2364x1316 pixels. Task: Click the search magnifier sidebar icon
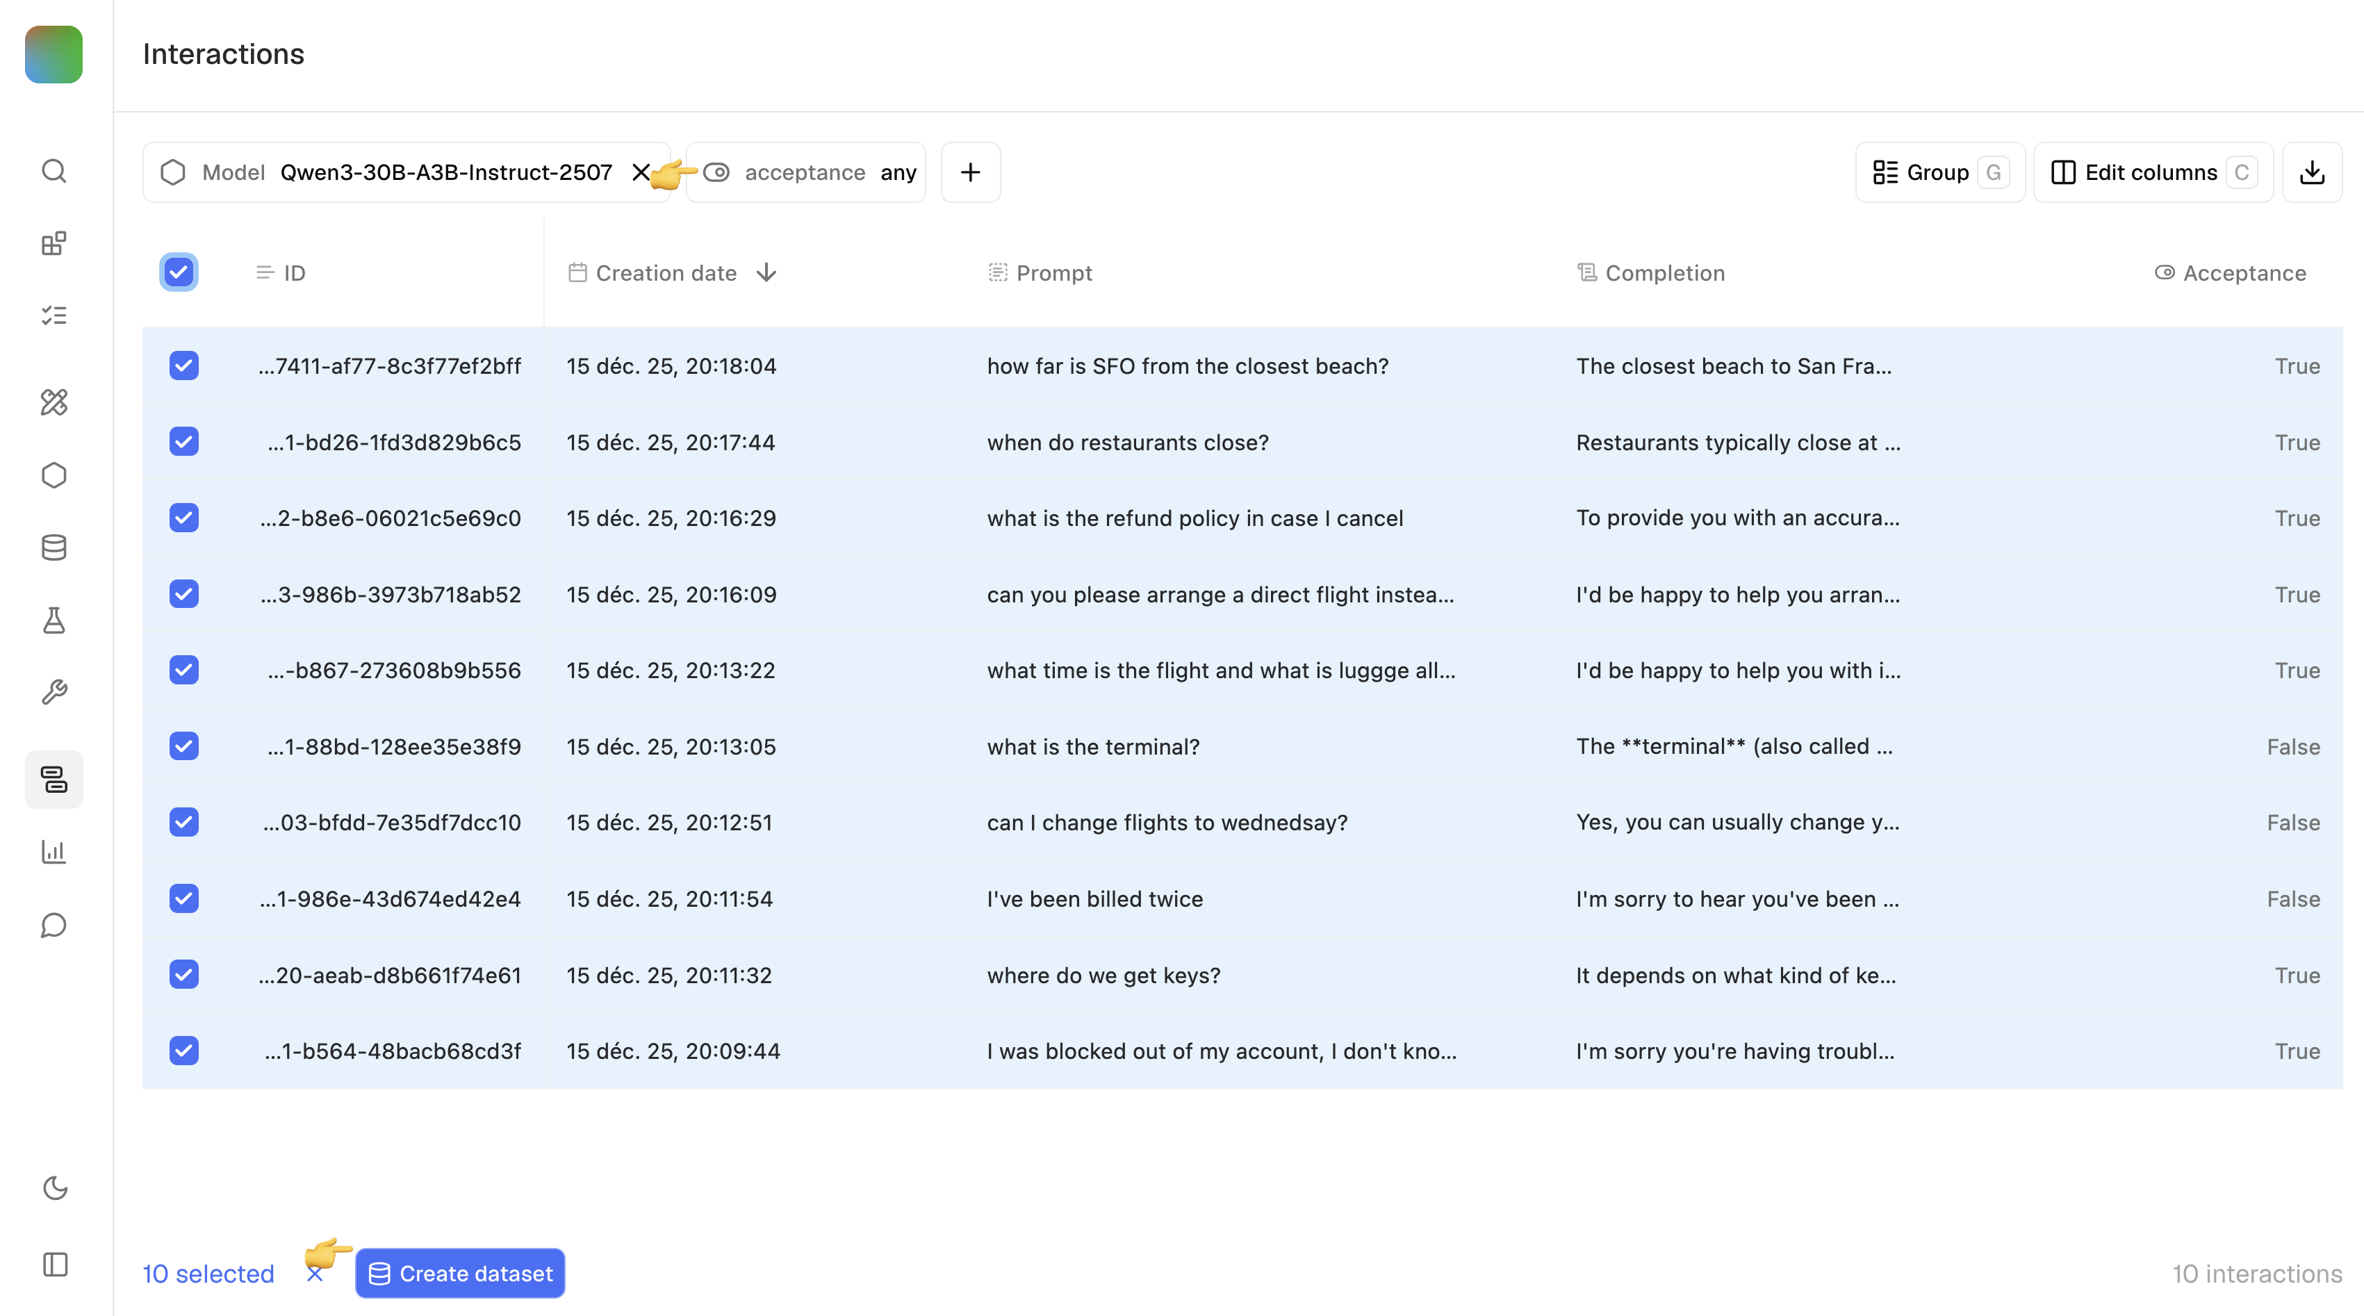tap(54, 171)
